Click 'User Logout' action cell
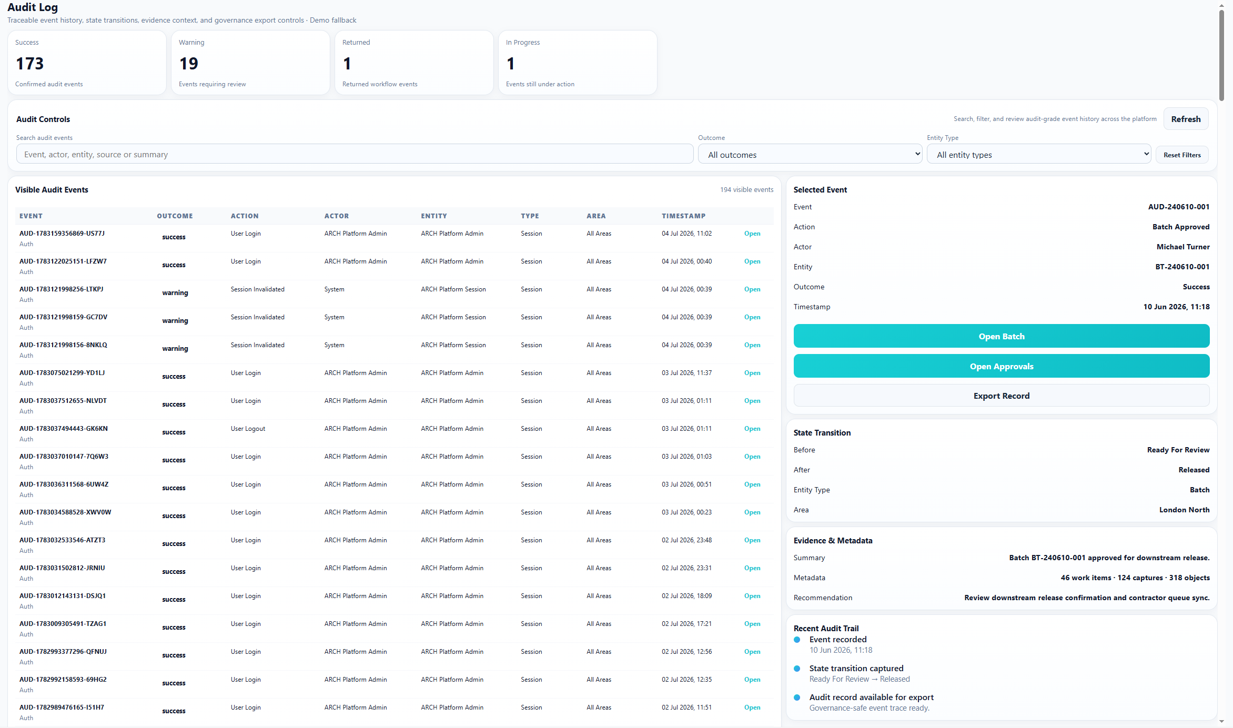1233x728 pixels. click(248, 429)
